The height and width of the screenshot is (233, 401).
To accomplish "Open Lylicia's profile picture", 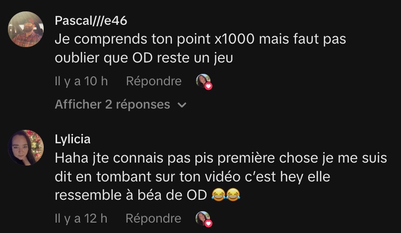I will [x=26, y=148].
